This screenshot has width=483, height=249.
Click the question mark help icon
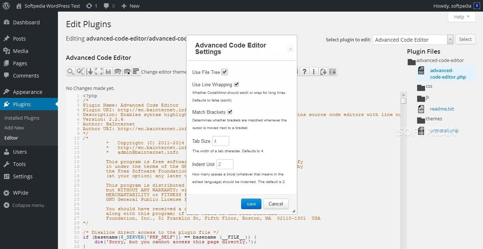tap(304, 72)
